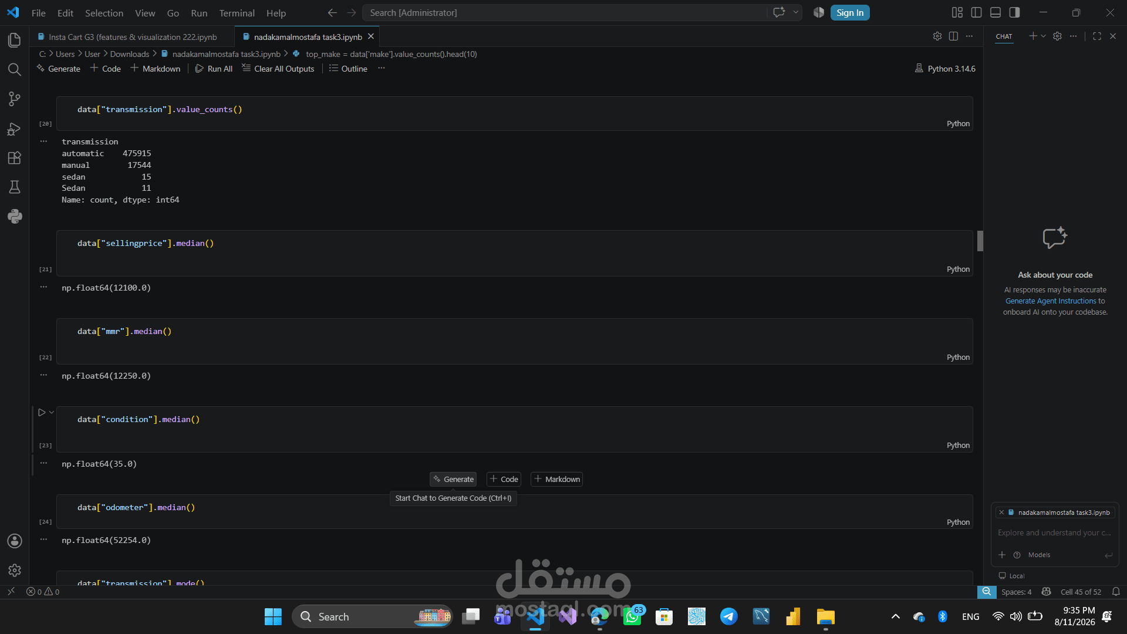Open the Explorer view in activity bar
This screenshot has width=1127, height=634.
[15, 40]
